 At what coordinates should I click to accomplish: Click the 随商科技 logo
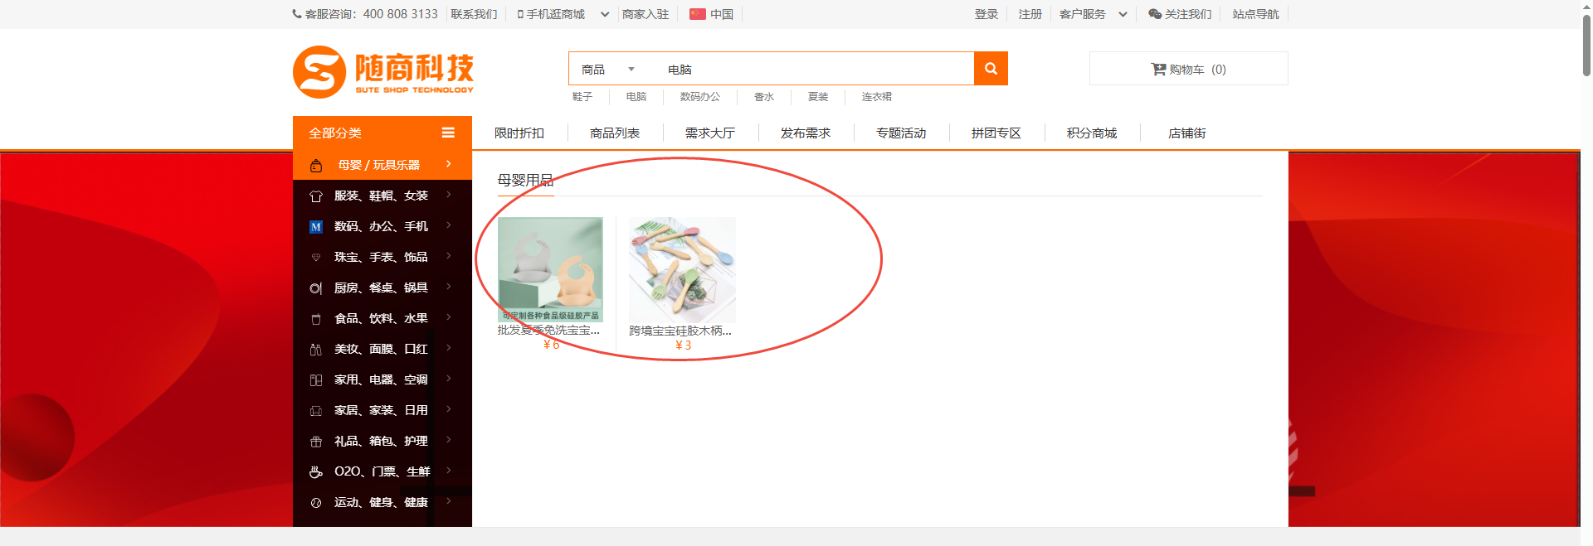pos(383,72)
